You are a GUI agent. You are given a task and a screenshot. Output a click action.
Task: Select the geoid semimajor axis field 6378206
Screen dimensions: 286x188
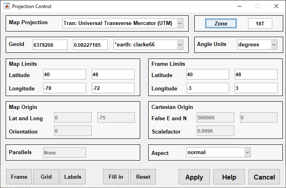(50, 45)
